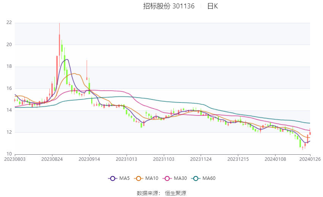This screenshot has width=323, height=197.
Task: Click the 20 price axis label
Action: tap(9, 45)
